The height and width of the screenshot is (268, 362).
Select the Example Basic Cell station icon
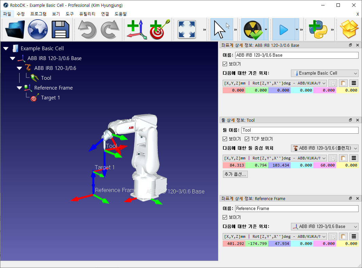15,49
